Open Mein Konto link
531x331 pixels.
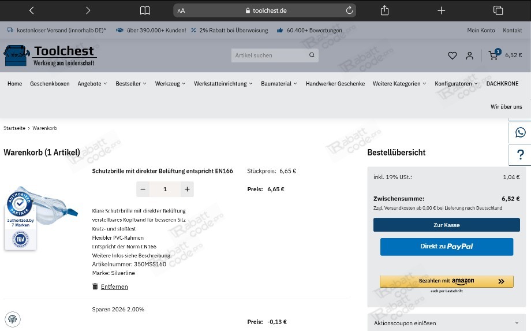pos(481,30)
